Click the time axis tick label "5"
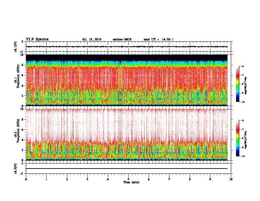 (x=128, y=179)
